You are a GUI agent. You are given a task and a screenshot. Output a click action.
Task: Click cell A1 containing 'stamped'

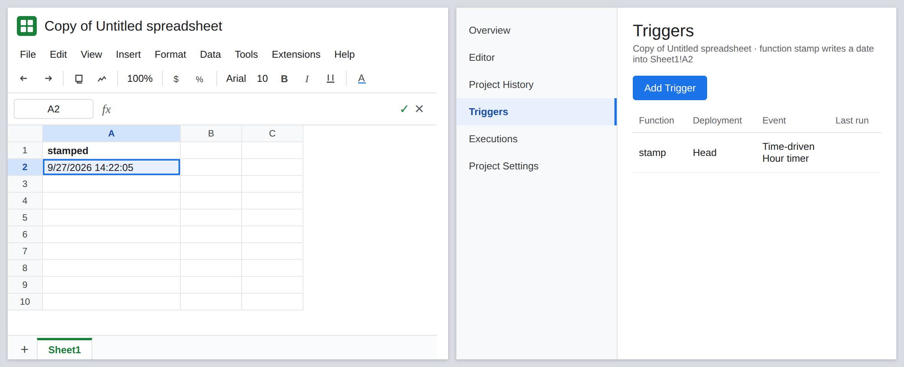point(111,150)
